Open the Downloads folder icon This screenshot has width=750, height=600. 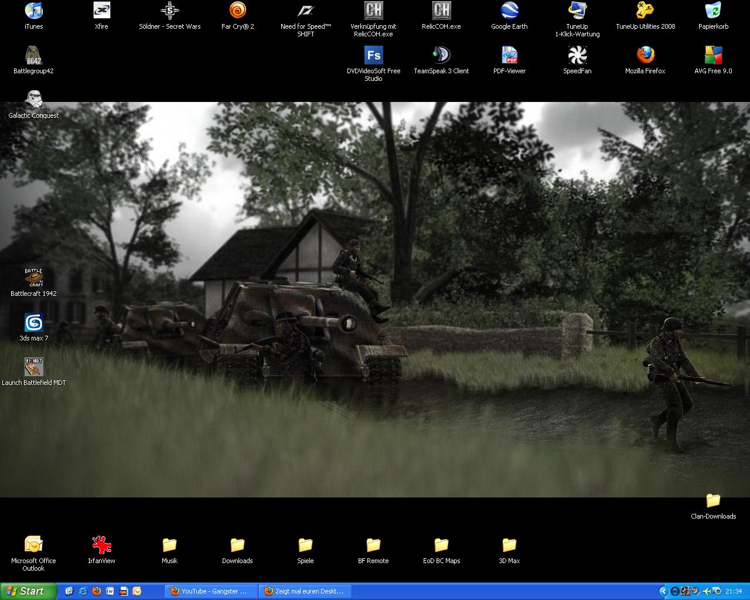tap(237, 550)
